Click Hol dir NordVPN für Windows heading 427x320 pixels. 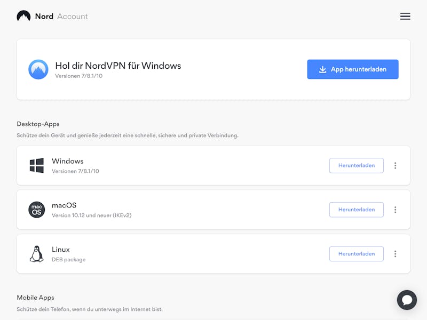(x=118, y=66)
